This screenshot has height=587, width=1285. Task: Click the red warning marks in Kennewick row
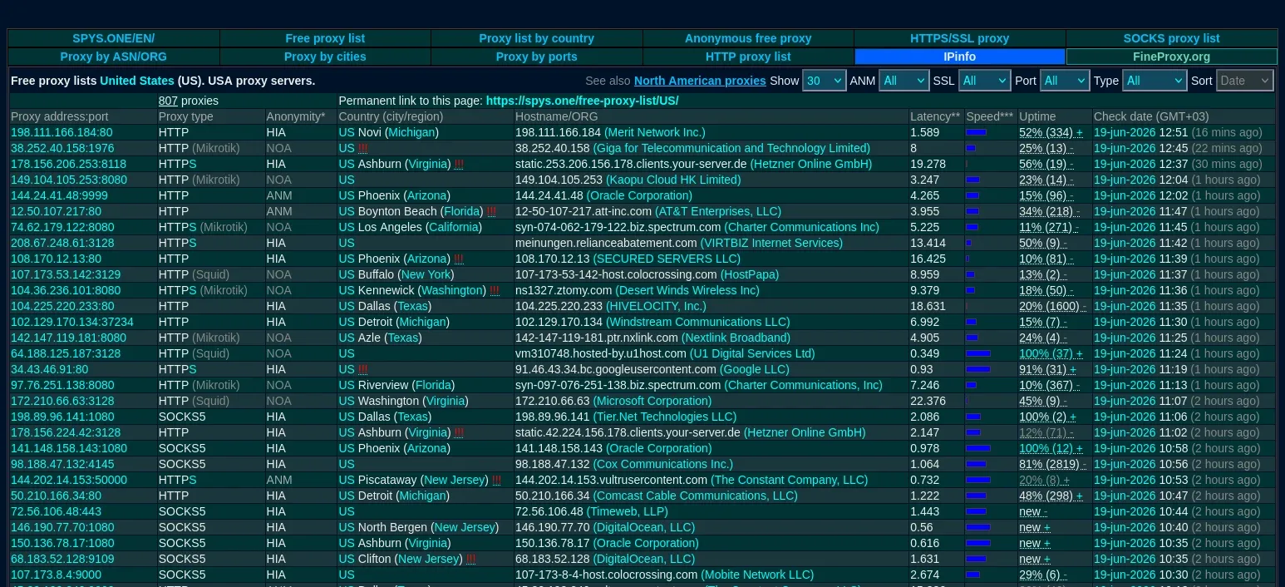pos(495,290)
